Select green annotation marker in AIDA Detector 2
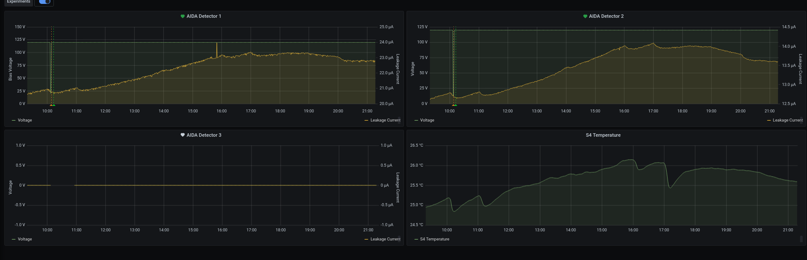The height and width of the screenshot is (260, 807). (x=456, y=105)
